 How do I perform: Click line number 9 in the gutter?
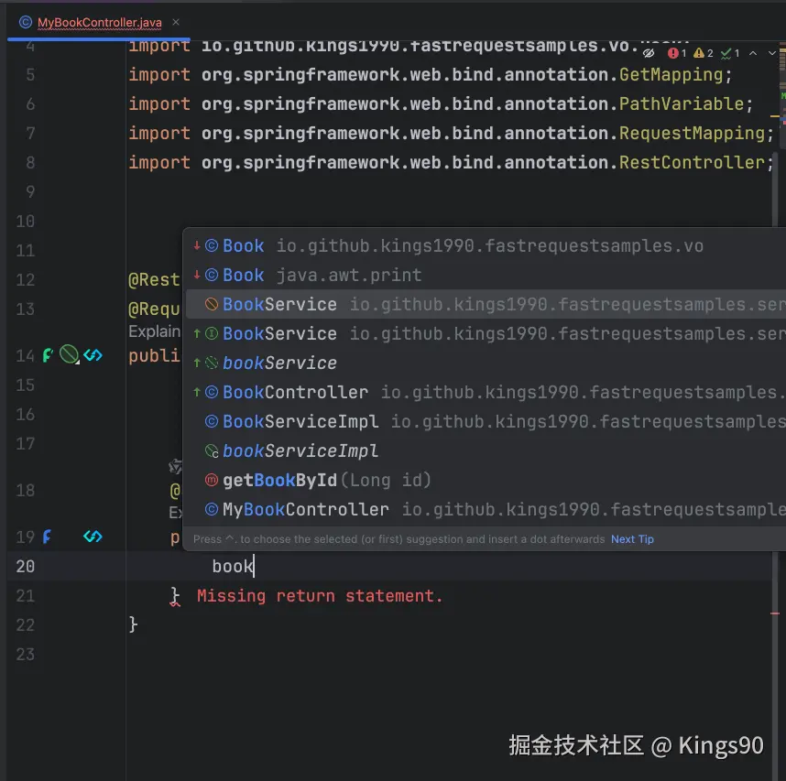pos(30,192)
